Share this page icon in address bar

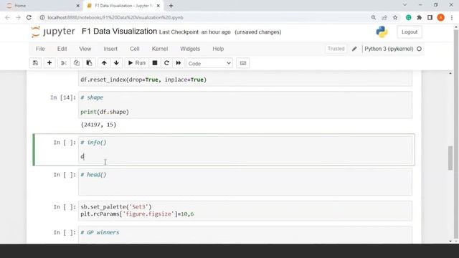click(384, 17)
